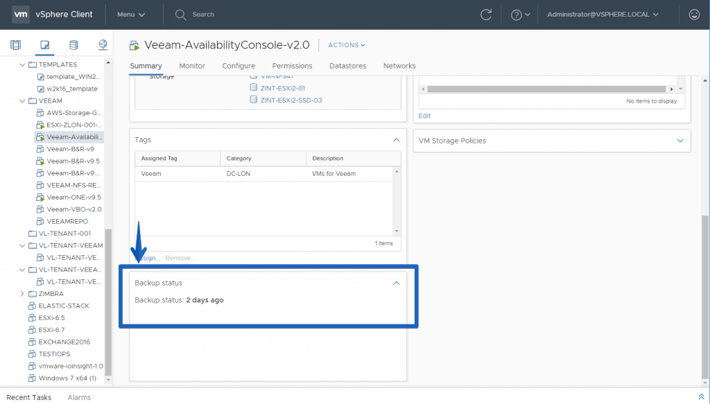Image resolution: width=710 pixels, height=404 pixels.
Task: Click the TESTIOPS VM icon
Action: (x=32, y=354)
